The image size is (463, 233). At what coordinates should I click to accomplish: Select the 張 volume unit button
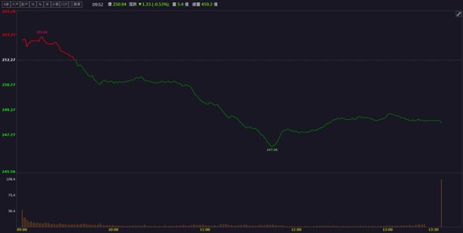pyautogui.click(x=47, y=4)
